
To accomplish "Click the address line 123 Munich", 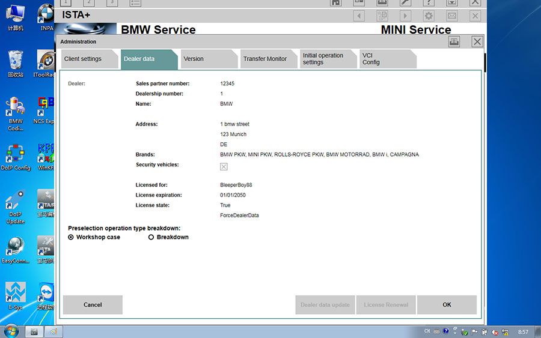I will pos(233,134).
